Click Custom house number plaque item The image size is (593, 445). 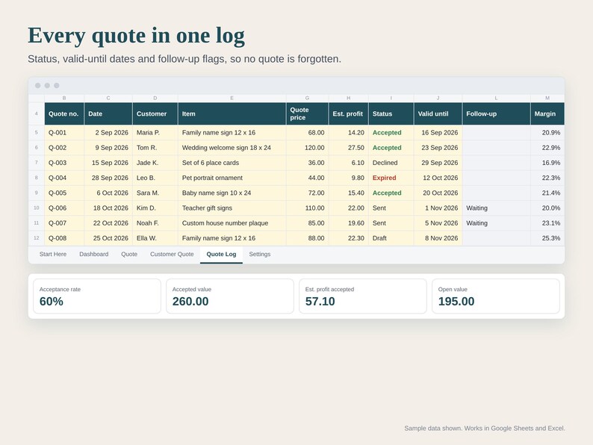(x=232, y=223)
